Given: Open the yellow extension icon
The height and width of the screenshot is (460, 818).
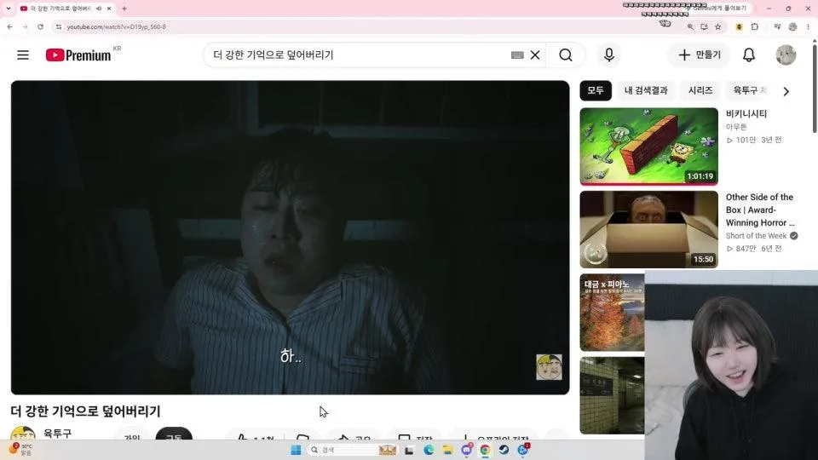Looking at the screenshot, I should tap(739, 26).
